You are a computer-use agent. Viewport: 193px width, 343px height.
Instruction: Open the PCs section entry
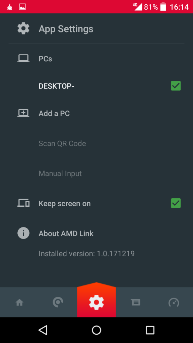point(45,58)
